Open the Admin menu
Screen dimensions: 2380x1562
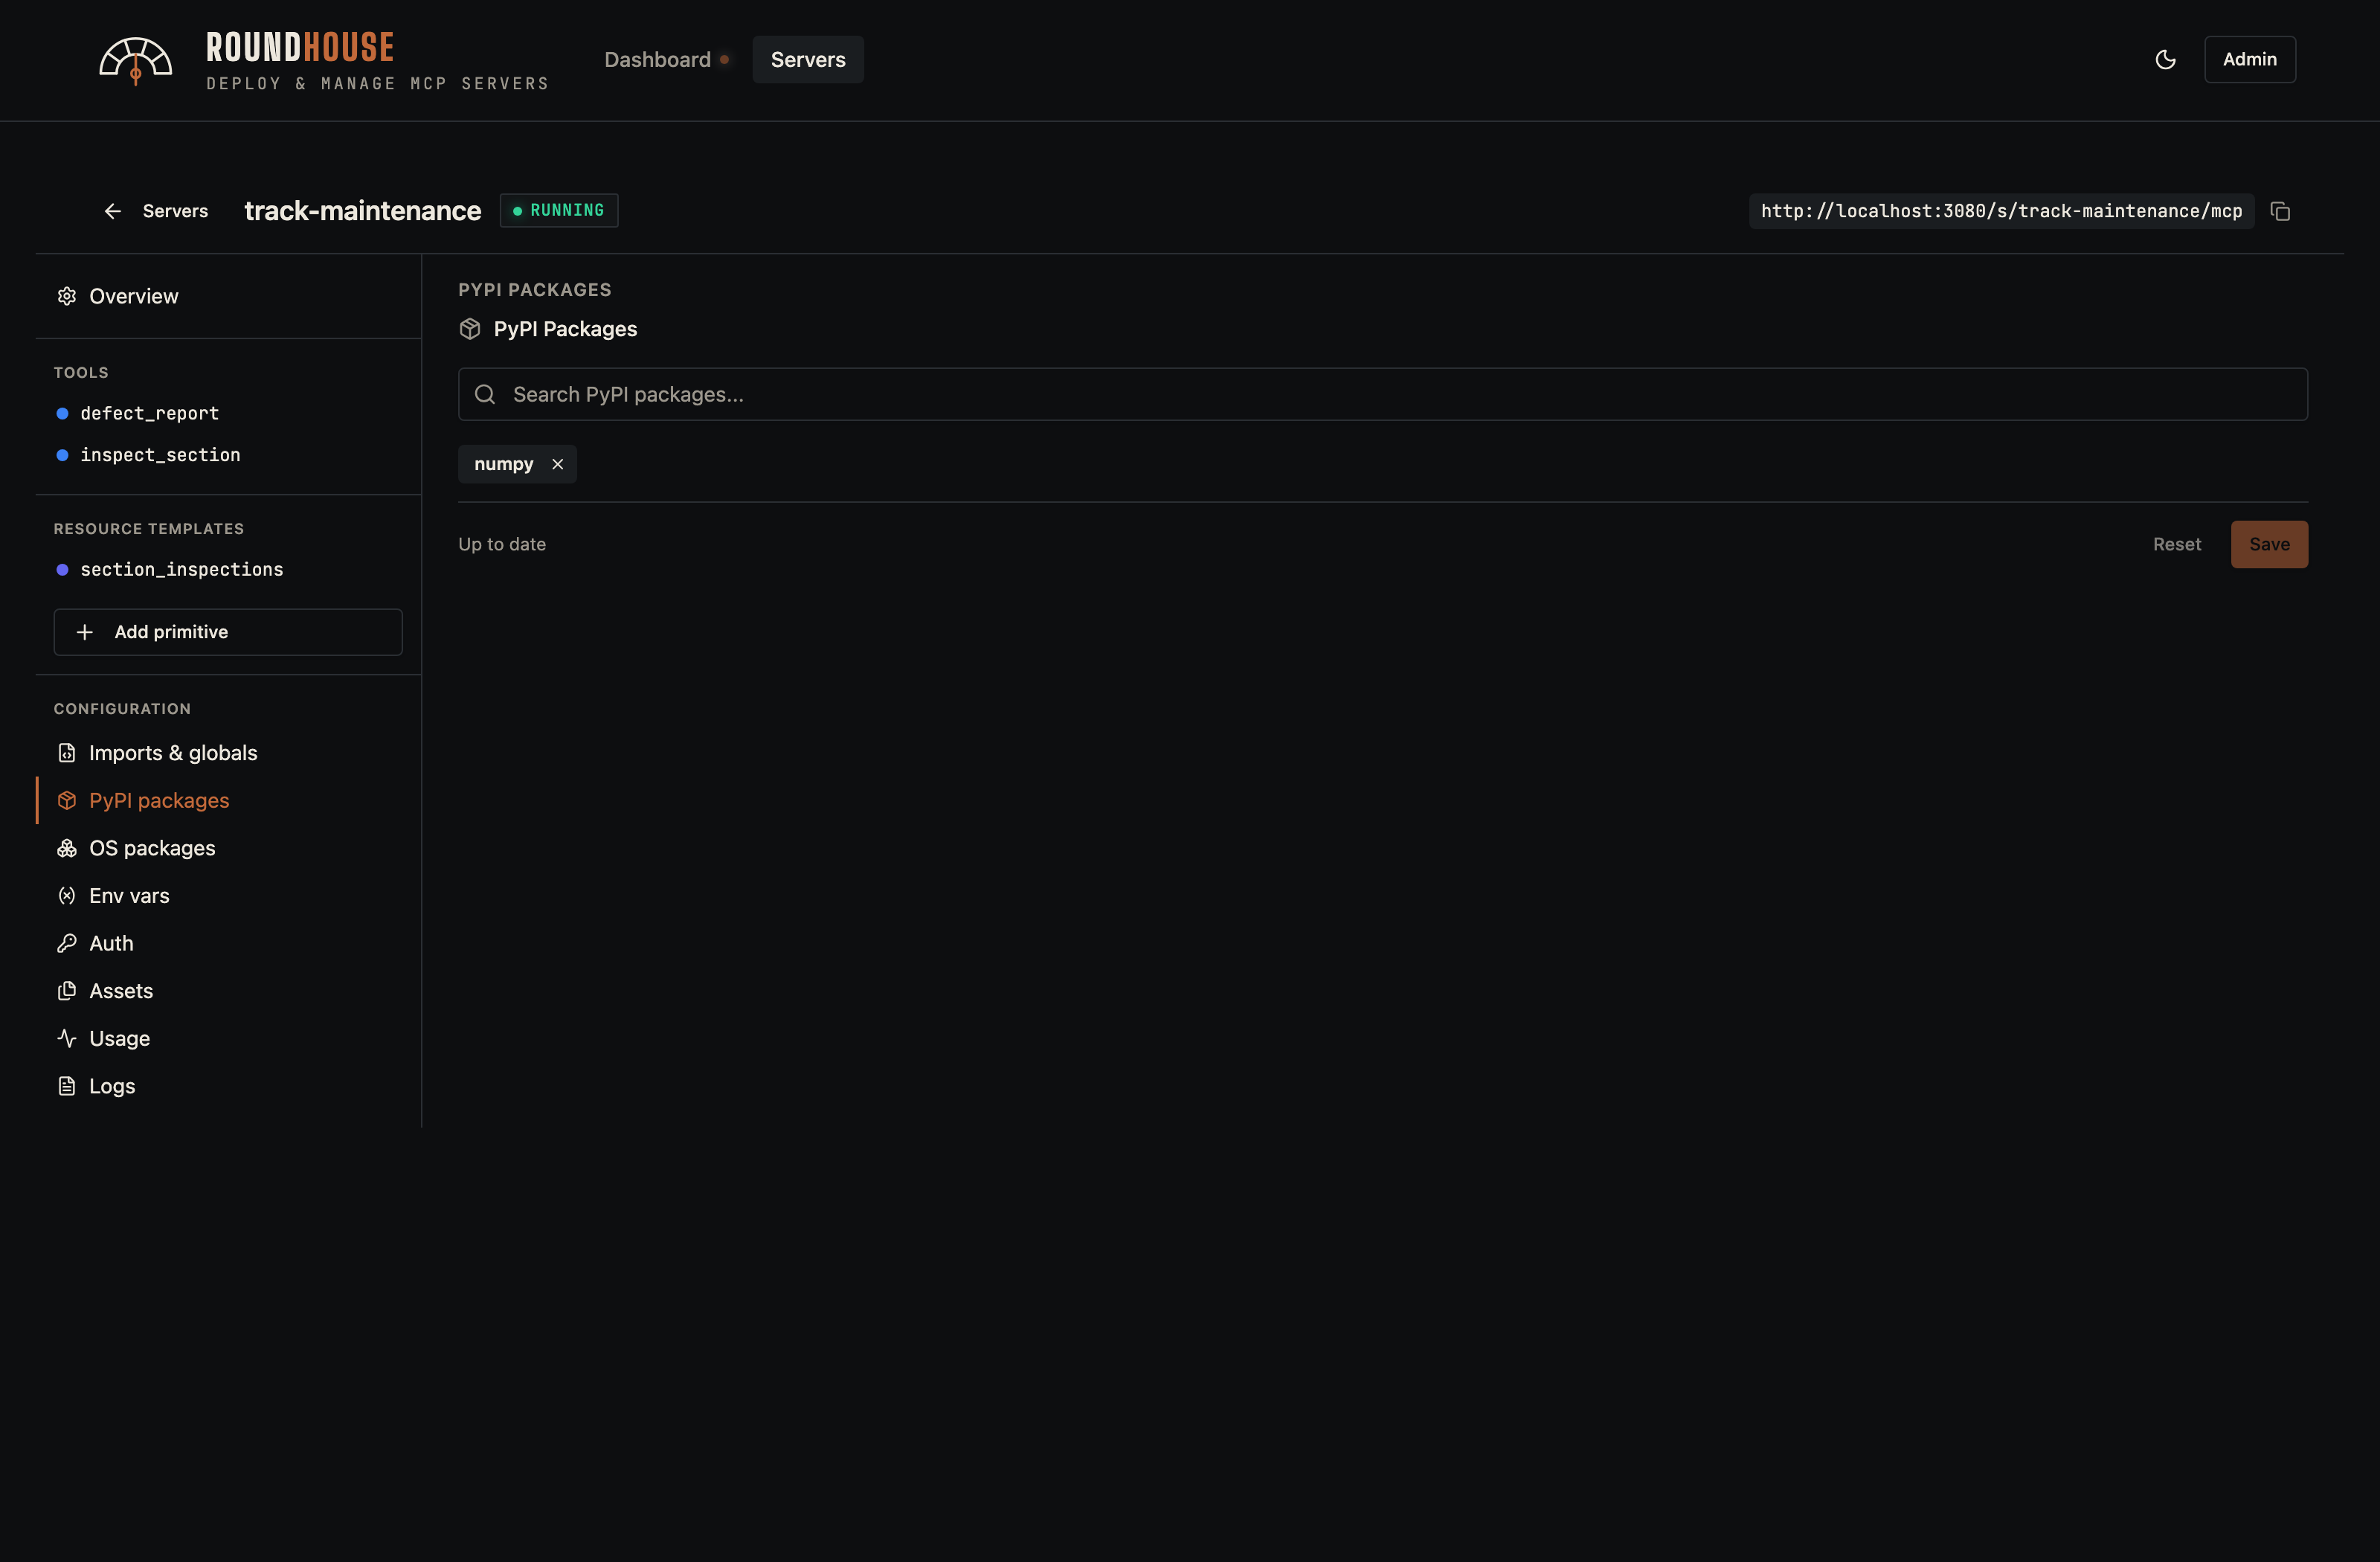tap(2249, 60)
